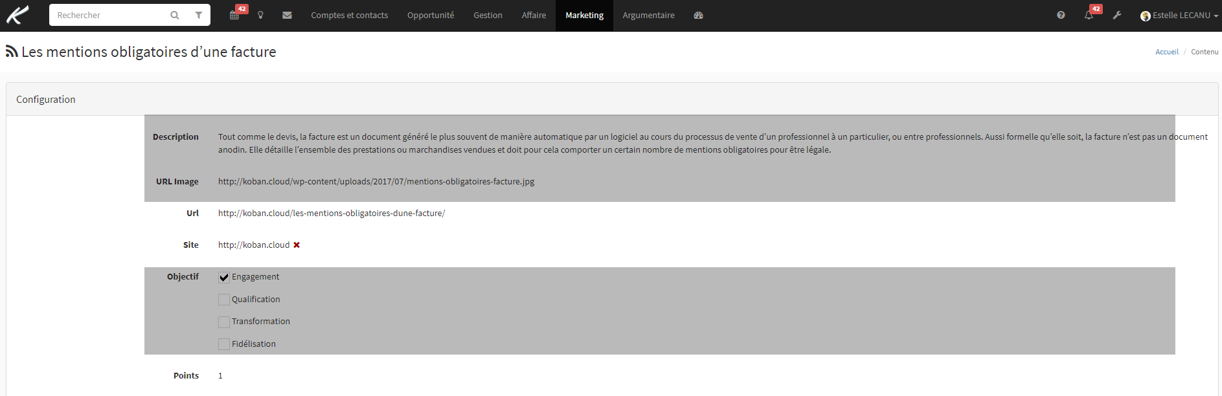Click the search magnifier icon

(x=175, y=15)
